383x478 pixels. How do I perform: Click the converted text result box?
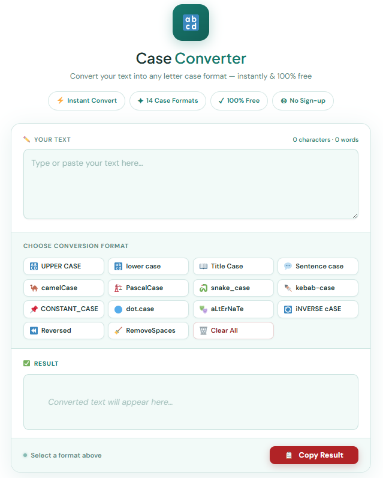click(x=191, y=402)
